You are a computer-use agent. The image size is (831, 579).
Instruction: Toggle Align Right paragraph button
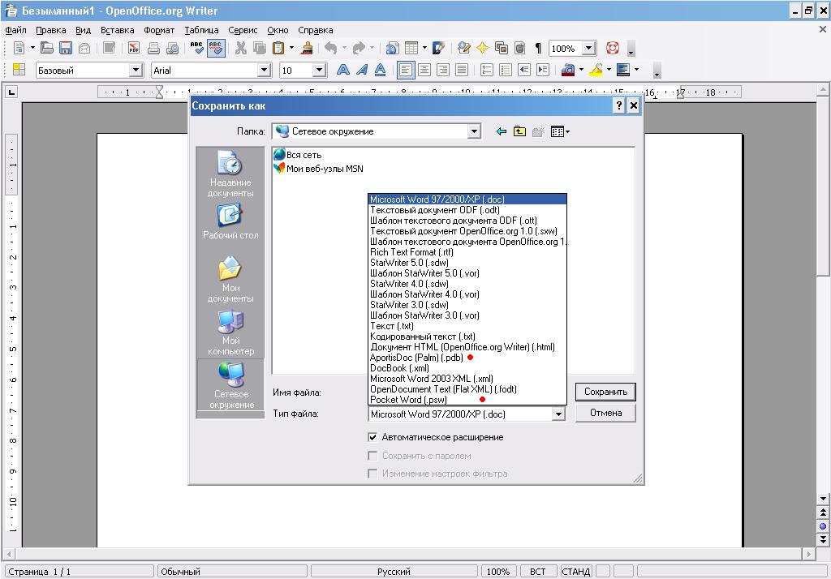pos(442,70)
